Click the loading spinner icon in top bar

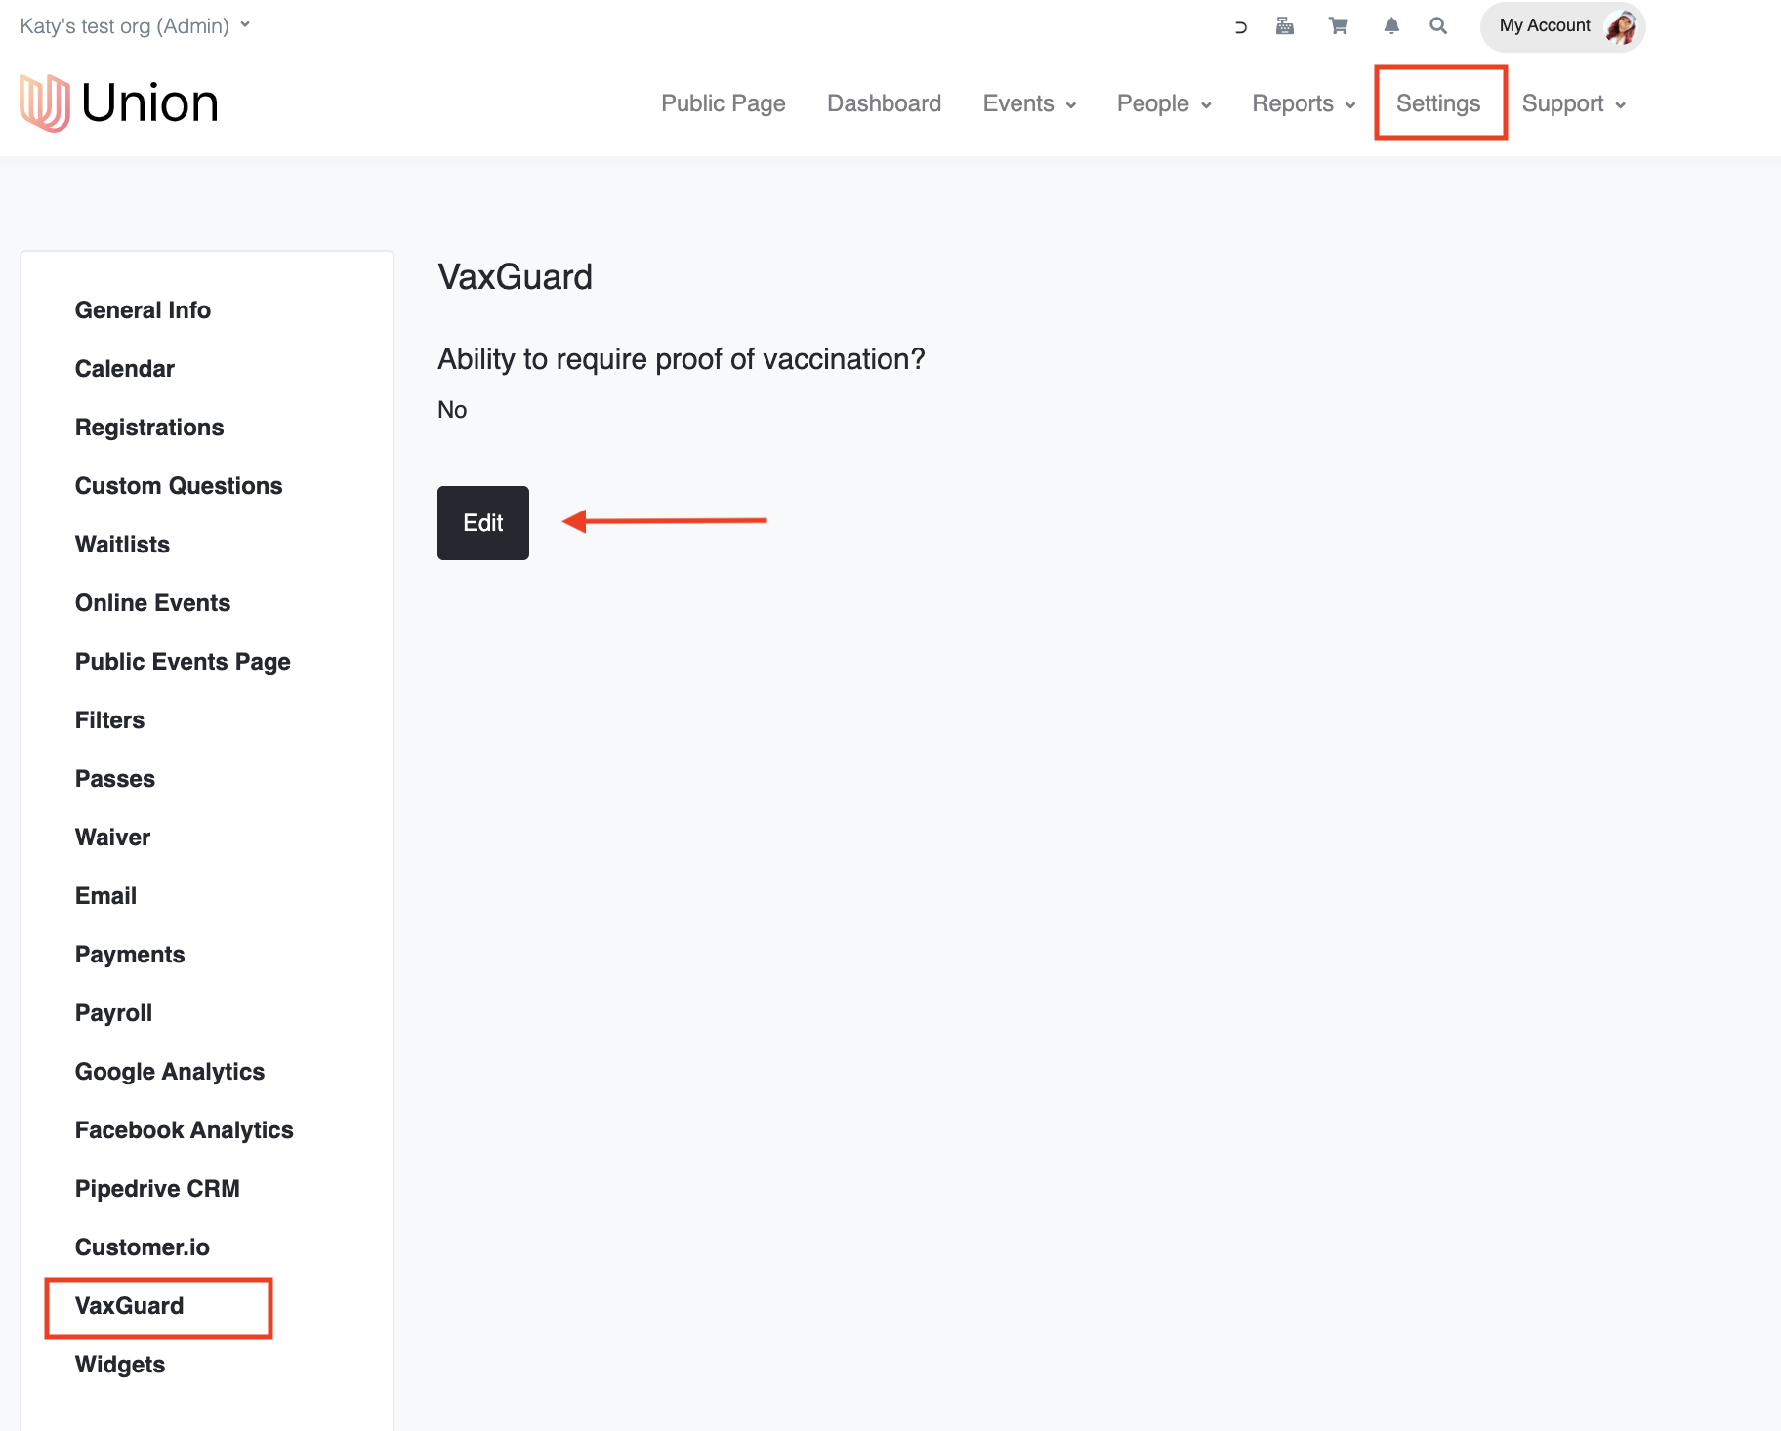coord(1240,27)
